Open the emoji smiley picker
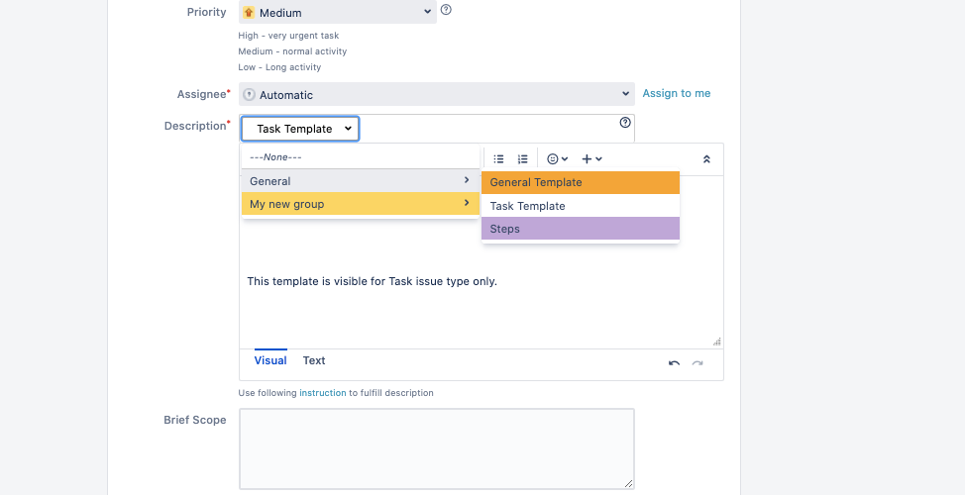 click(x=557, y=159)
